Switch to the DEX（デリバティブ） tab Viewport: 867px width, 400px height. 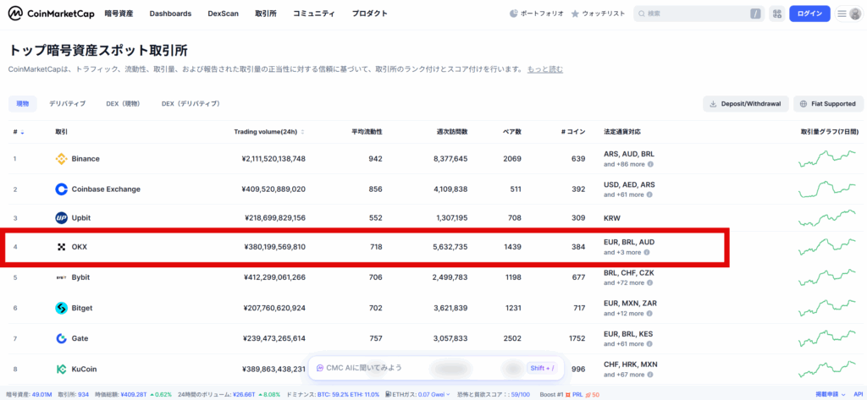(191, 104)
